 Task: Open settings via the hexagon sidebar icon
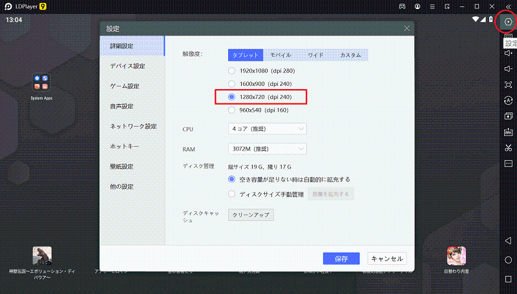508,23
